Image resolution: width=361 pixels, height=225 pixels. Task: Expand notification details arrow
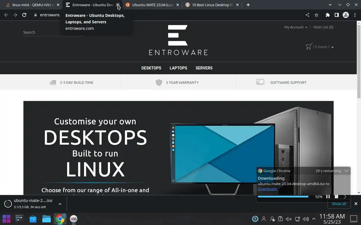pyautogui.click(x=345, y=197)
